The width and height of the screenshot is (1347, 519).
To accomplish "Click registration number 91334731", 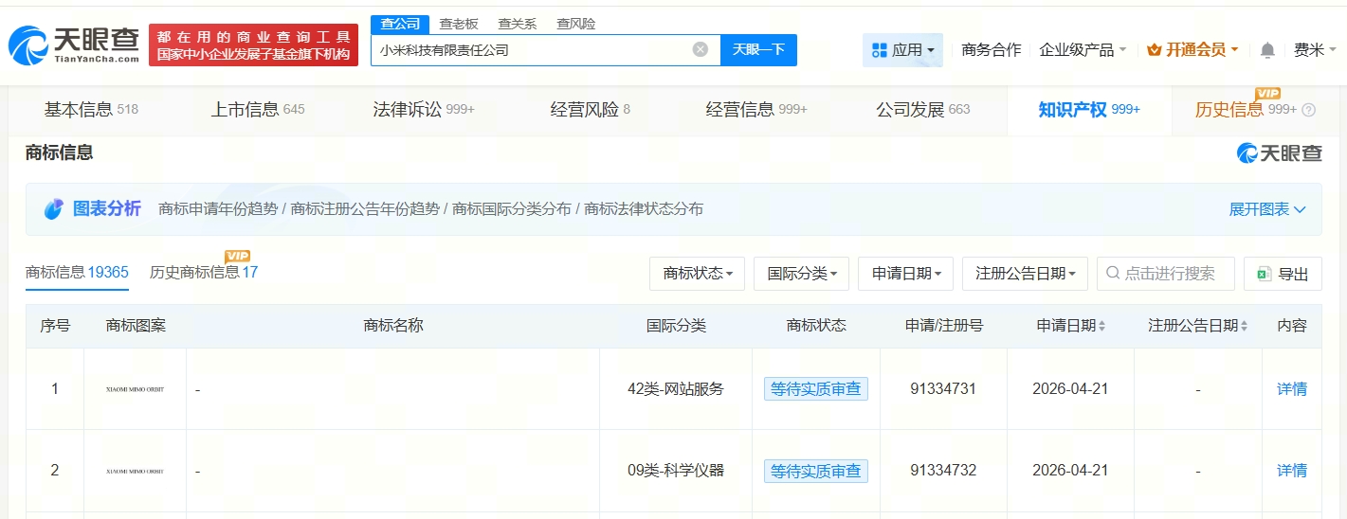I will [x=943, y=389].
